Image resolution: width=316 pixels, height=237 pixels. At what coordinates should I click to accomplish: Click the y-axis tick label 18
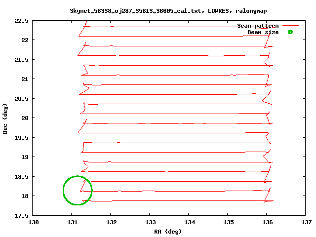pos(25,196)
